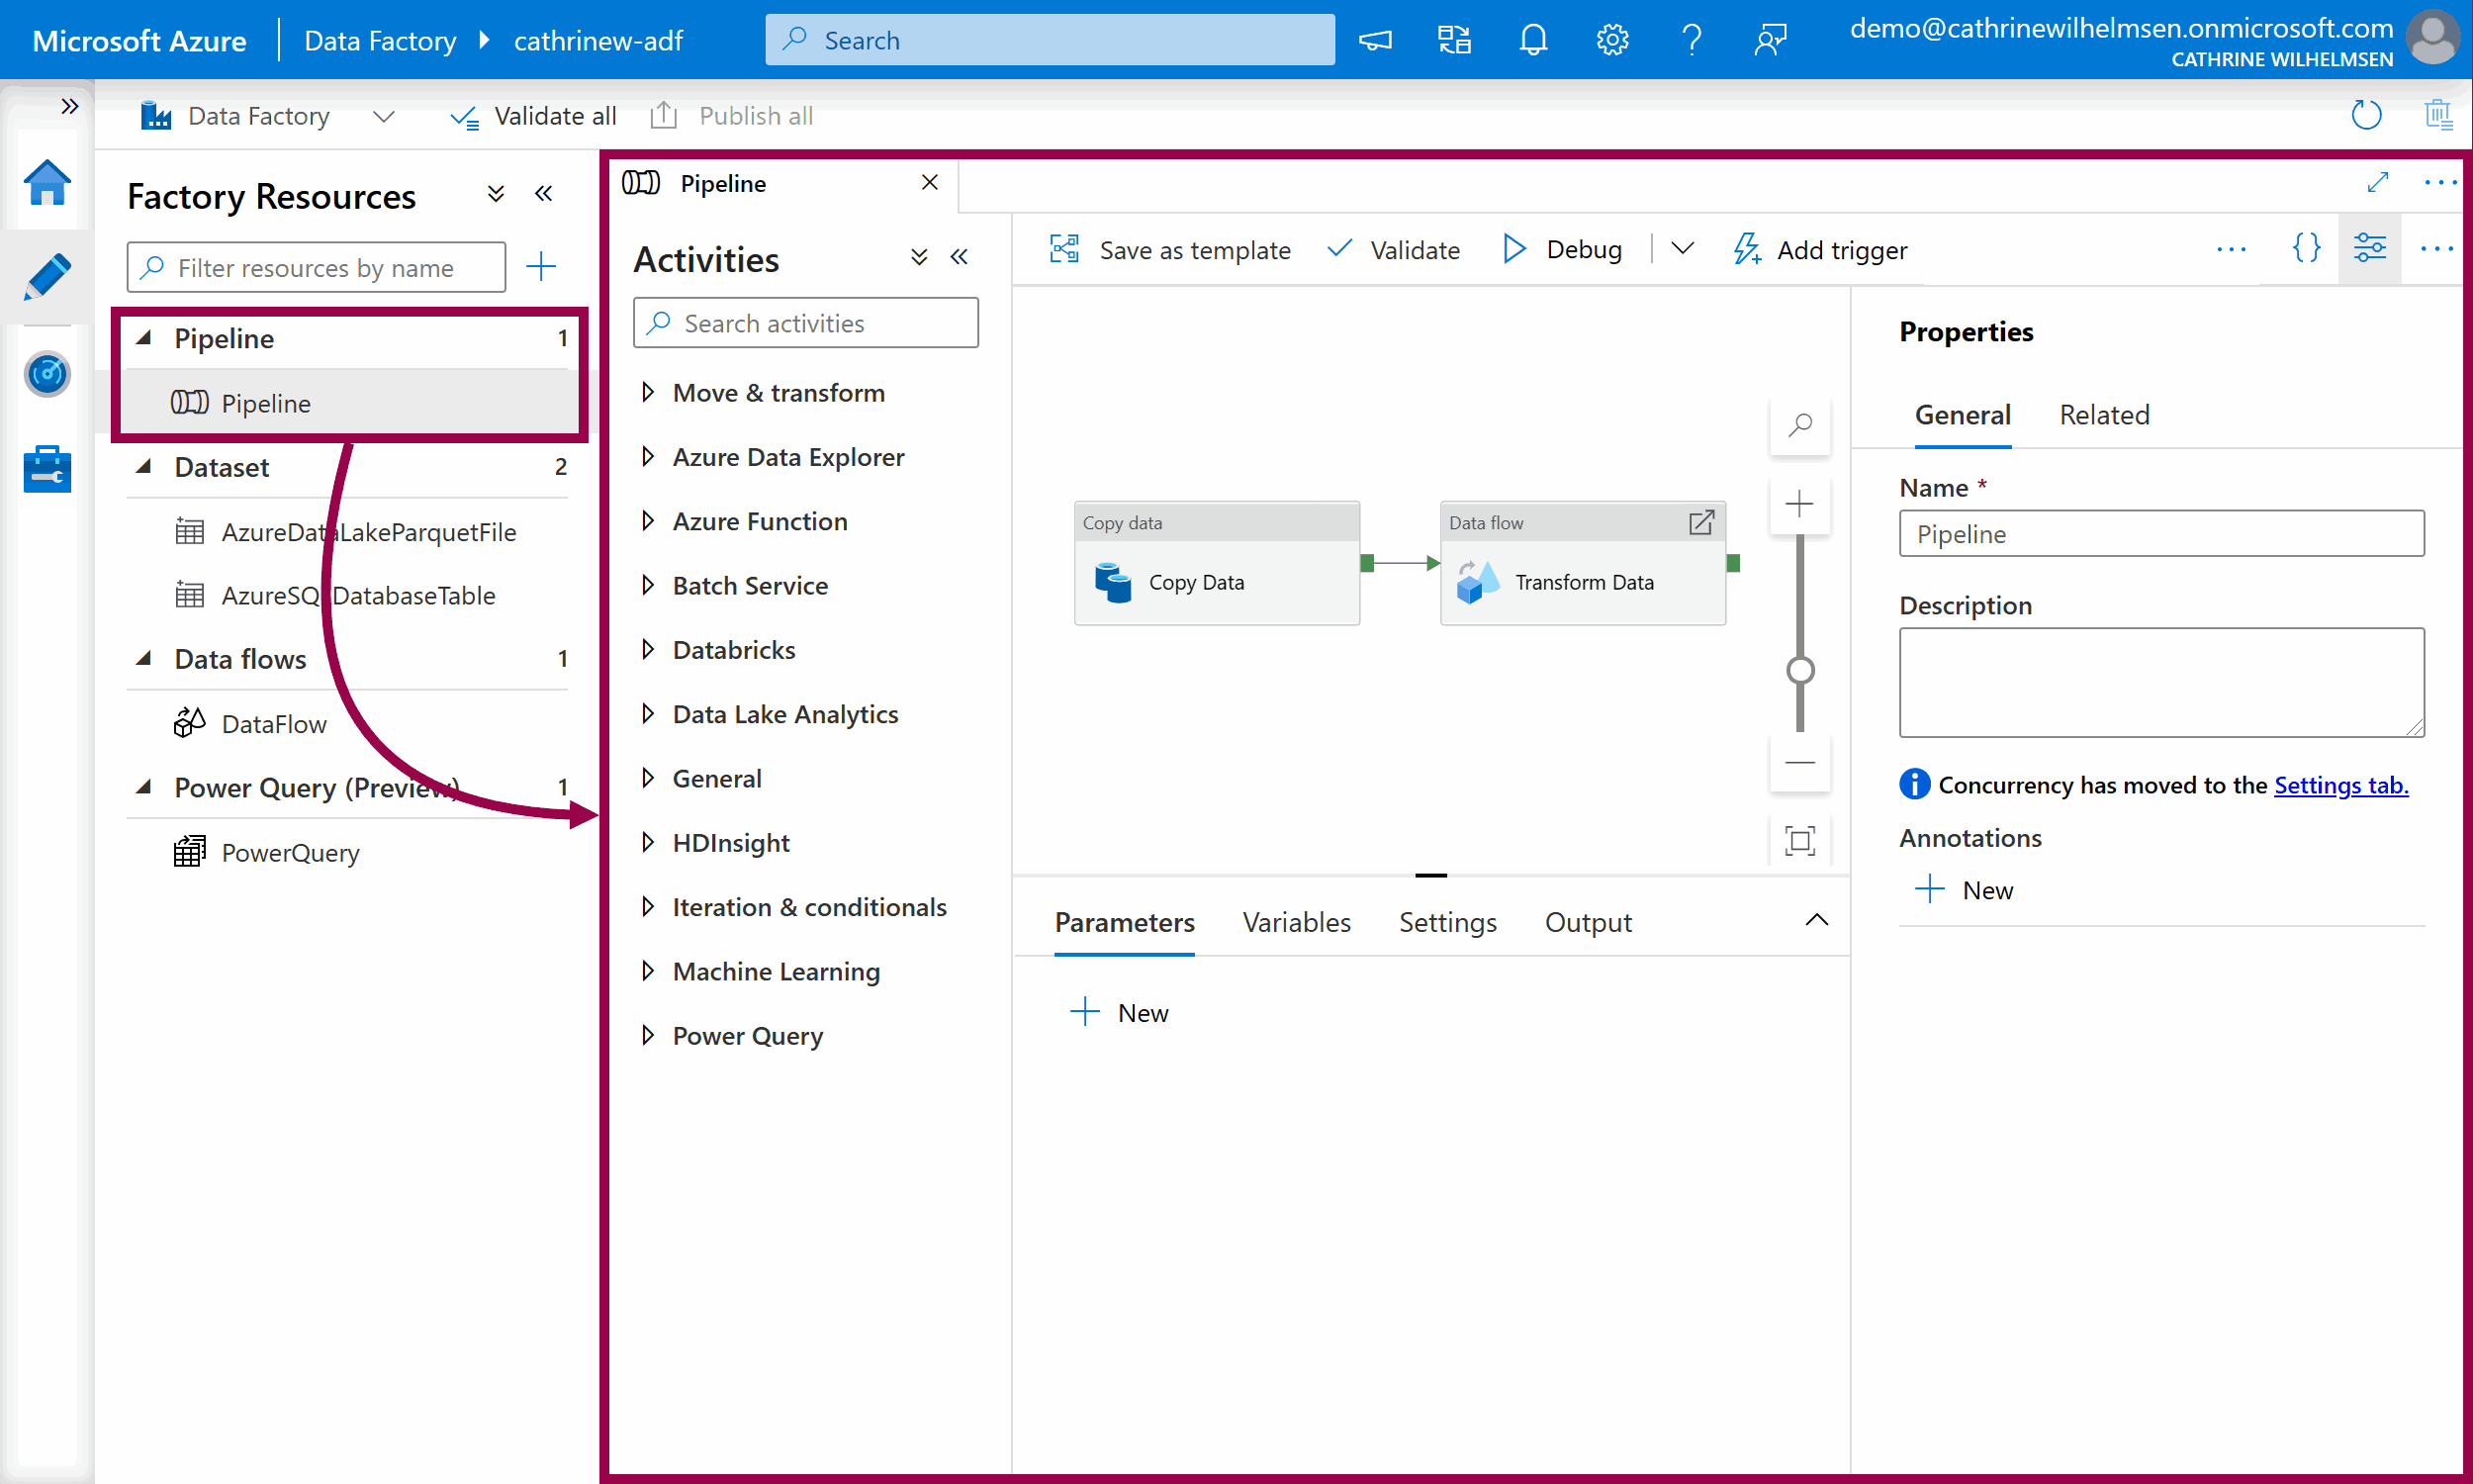Collapse the bottom configuration panel chevron
This screenshot has width=2473, height=1484.
pos(1816,920)
